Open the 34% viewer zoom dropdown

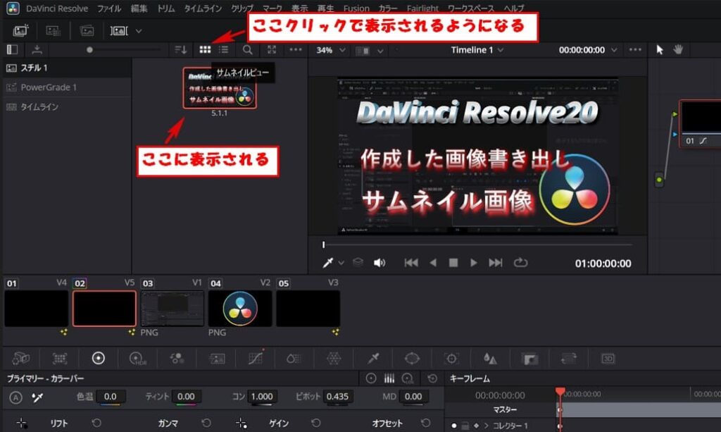[331, 50]
